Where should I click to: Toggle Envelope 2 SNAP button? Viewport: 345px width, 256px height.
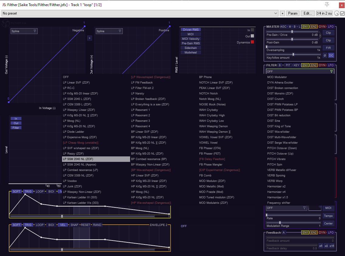pos(74,225)
